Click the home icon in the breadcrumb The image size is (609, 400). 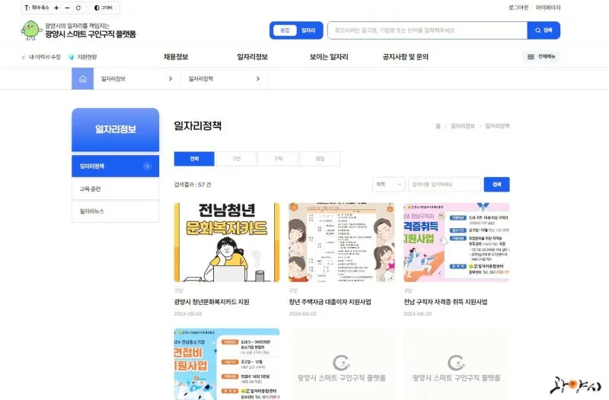point(83,79)
